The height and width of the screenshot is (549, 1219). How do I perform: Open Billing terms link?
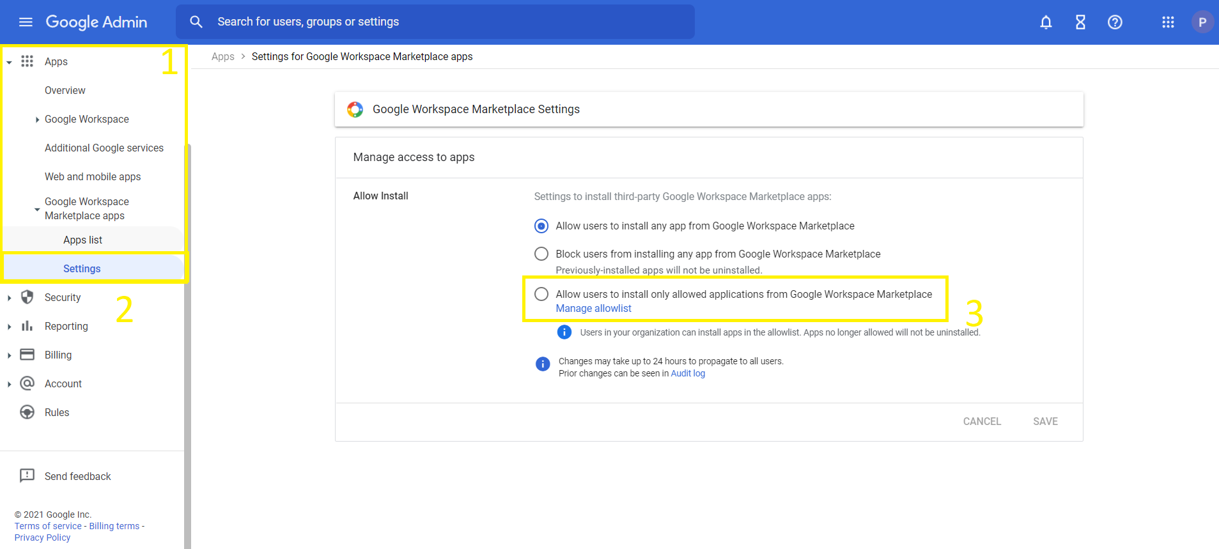(x=114, y=526)
